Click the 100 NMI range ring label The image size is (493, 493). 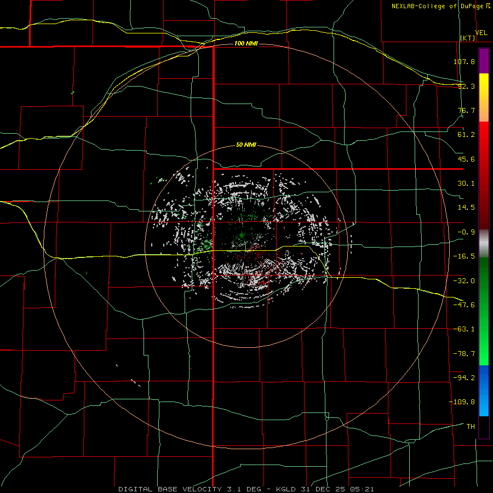(x=246, y=43)
